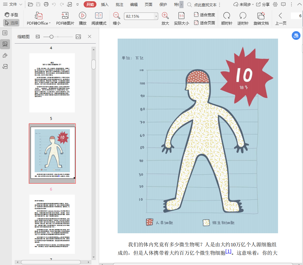Click the 分享 share button
The width and height of the screenshot is (303, 265).
[263, 4]
